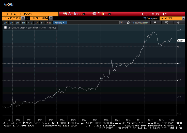Toggle the .CBTOTAL U Index legend swatch
Image resolution: width=187 pixels, height=133 pixels.
5,28
